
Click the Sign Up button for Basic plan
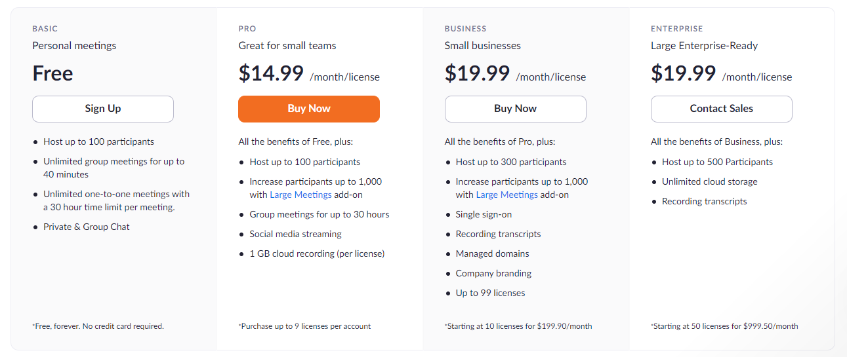(103, 109)
